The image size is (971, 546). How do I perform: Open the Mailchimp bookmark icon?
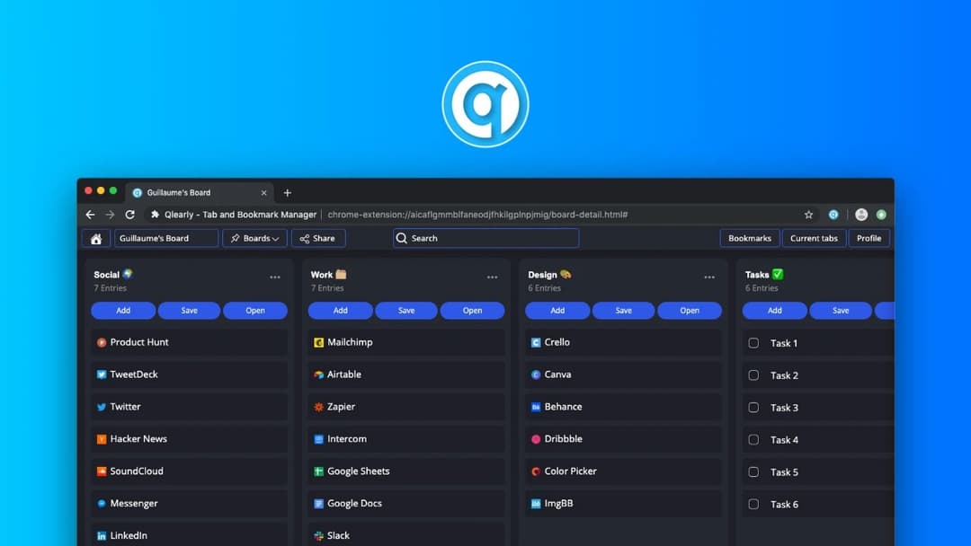pyautogui.click(x=318, y=342)
